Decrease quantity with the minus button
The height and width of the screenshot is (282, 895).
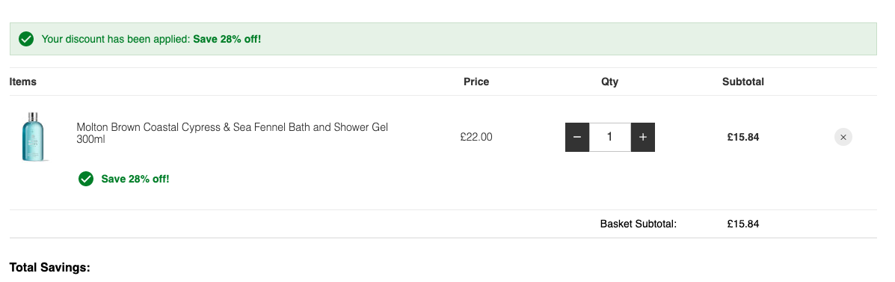click(577, 137)
